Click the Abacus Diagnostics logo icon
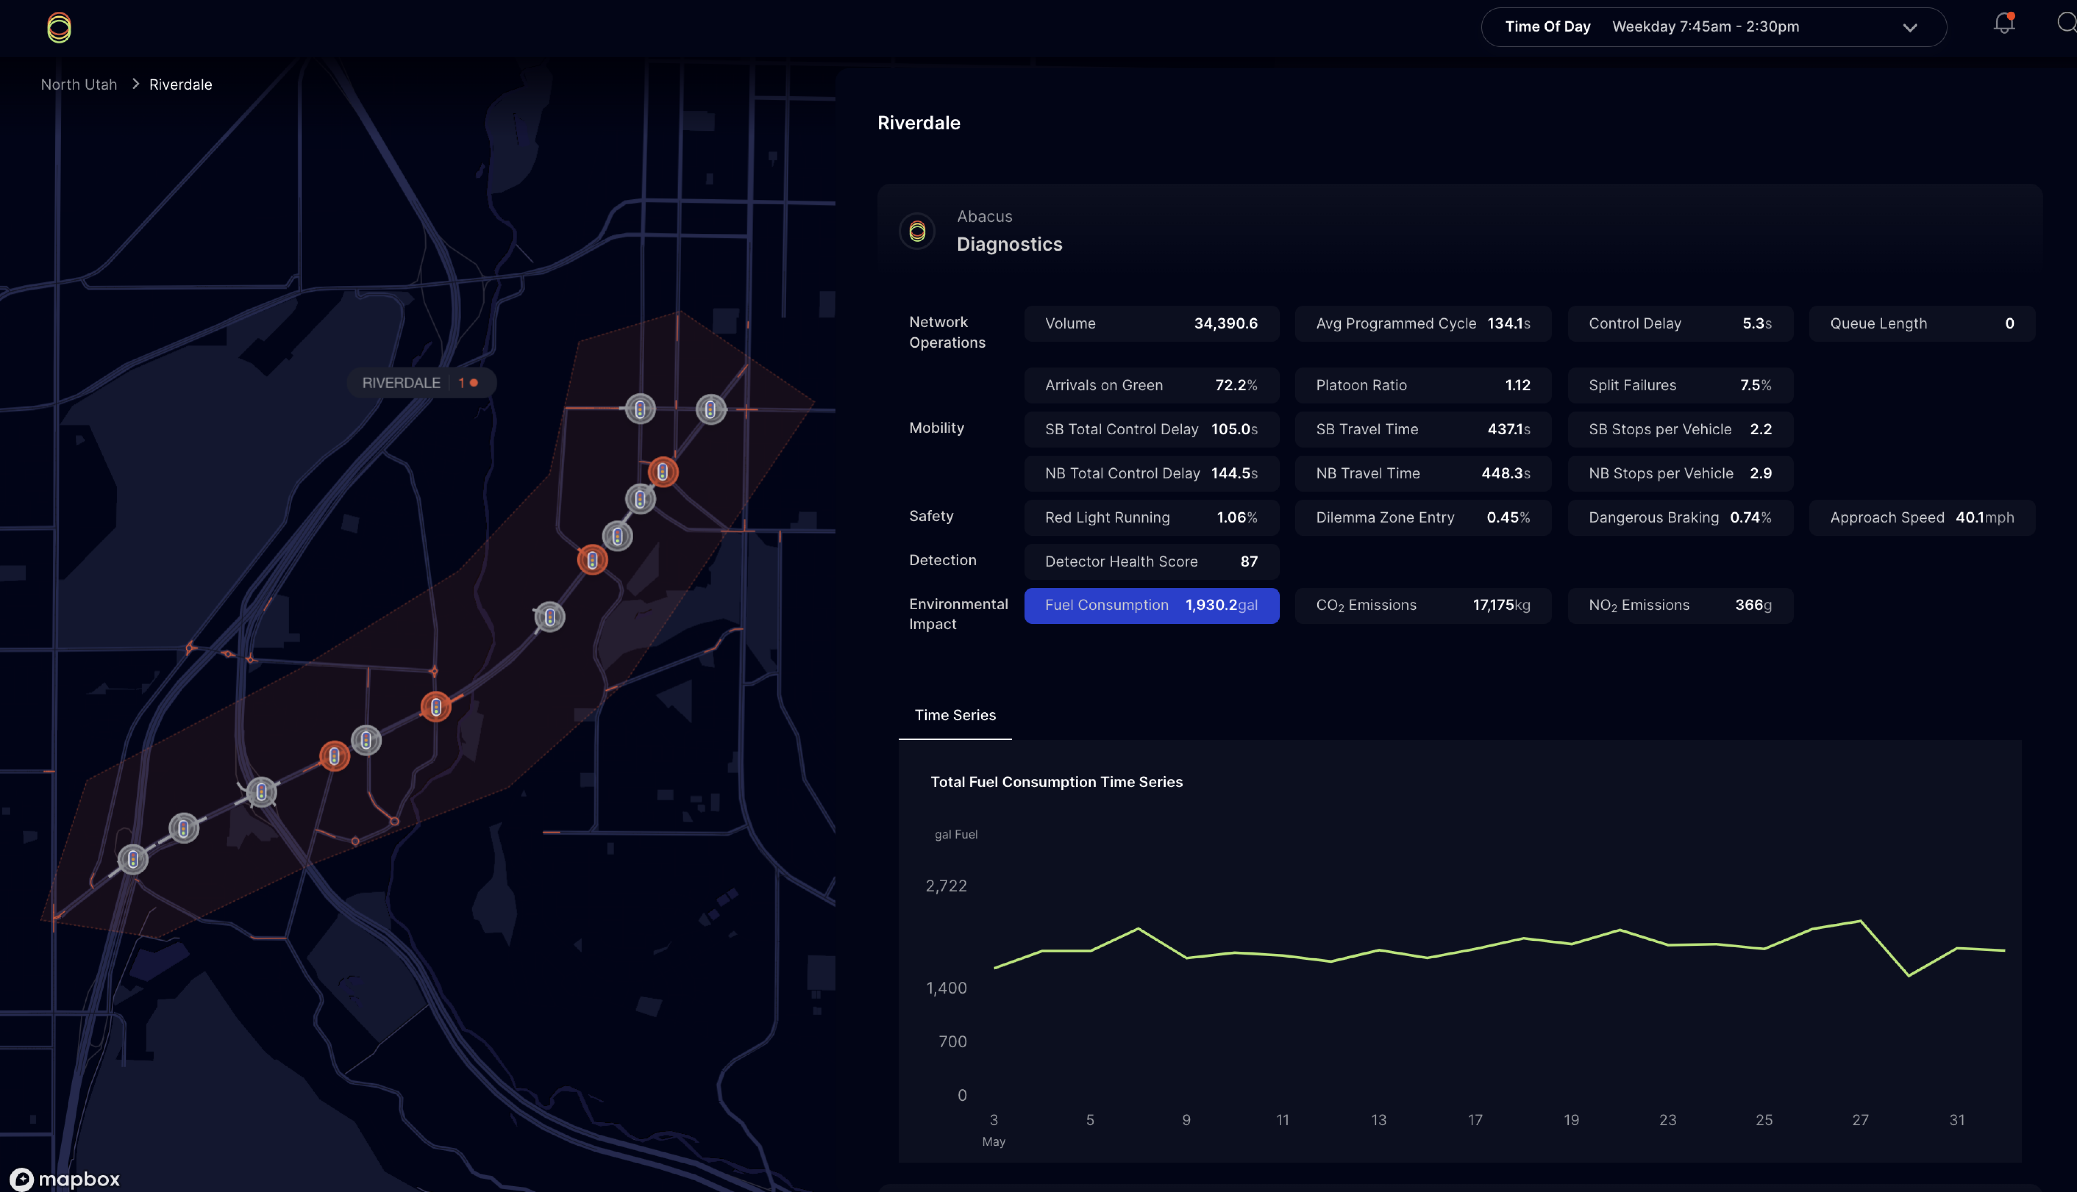Image resolution: width=2077 pixels, height=1192 pixels. pyautogui.click(x=917, y=232)
